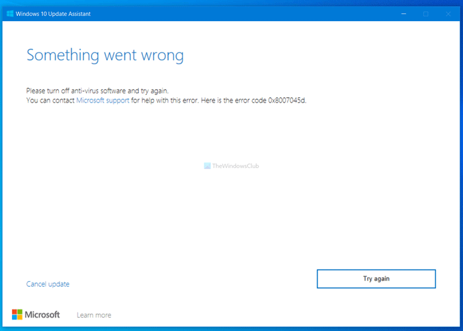The height and width of the screenshot is (331, 463).
Task: Click the error code 0x8007045d text
Action: coord(287,101)
